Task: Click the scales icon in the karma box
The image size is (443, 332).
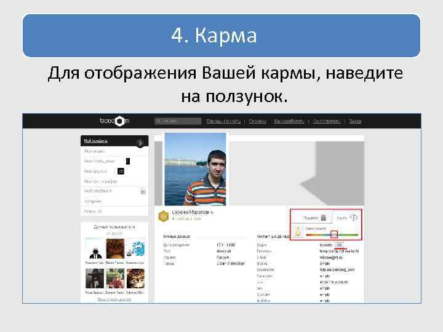Action: [353, 218]
